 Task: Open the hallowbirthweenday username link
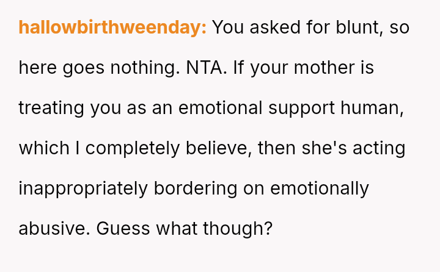pyautogui.click(x=112, y=28)
